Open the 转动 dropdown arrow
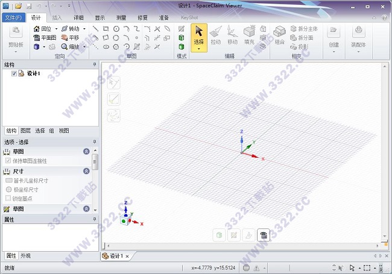 click(84, 29)
